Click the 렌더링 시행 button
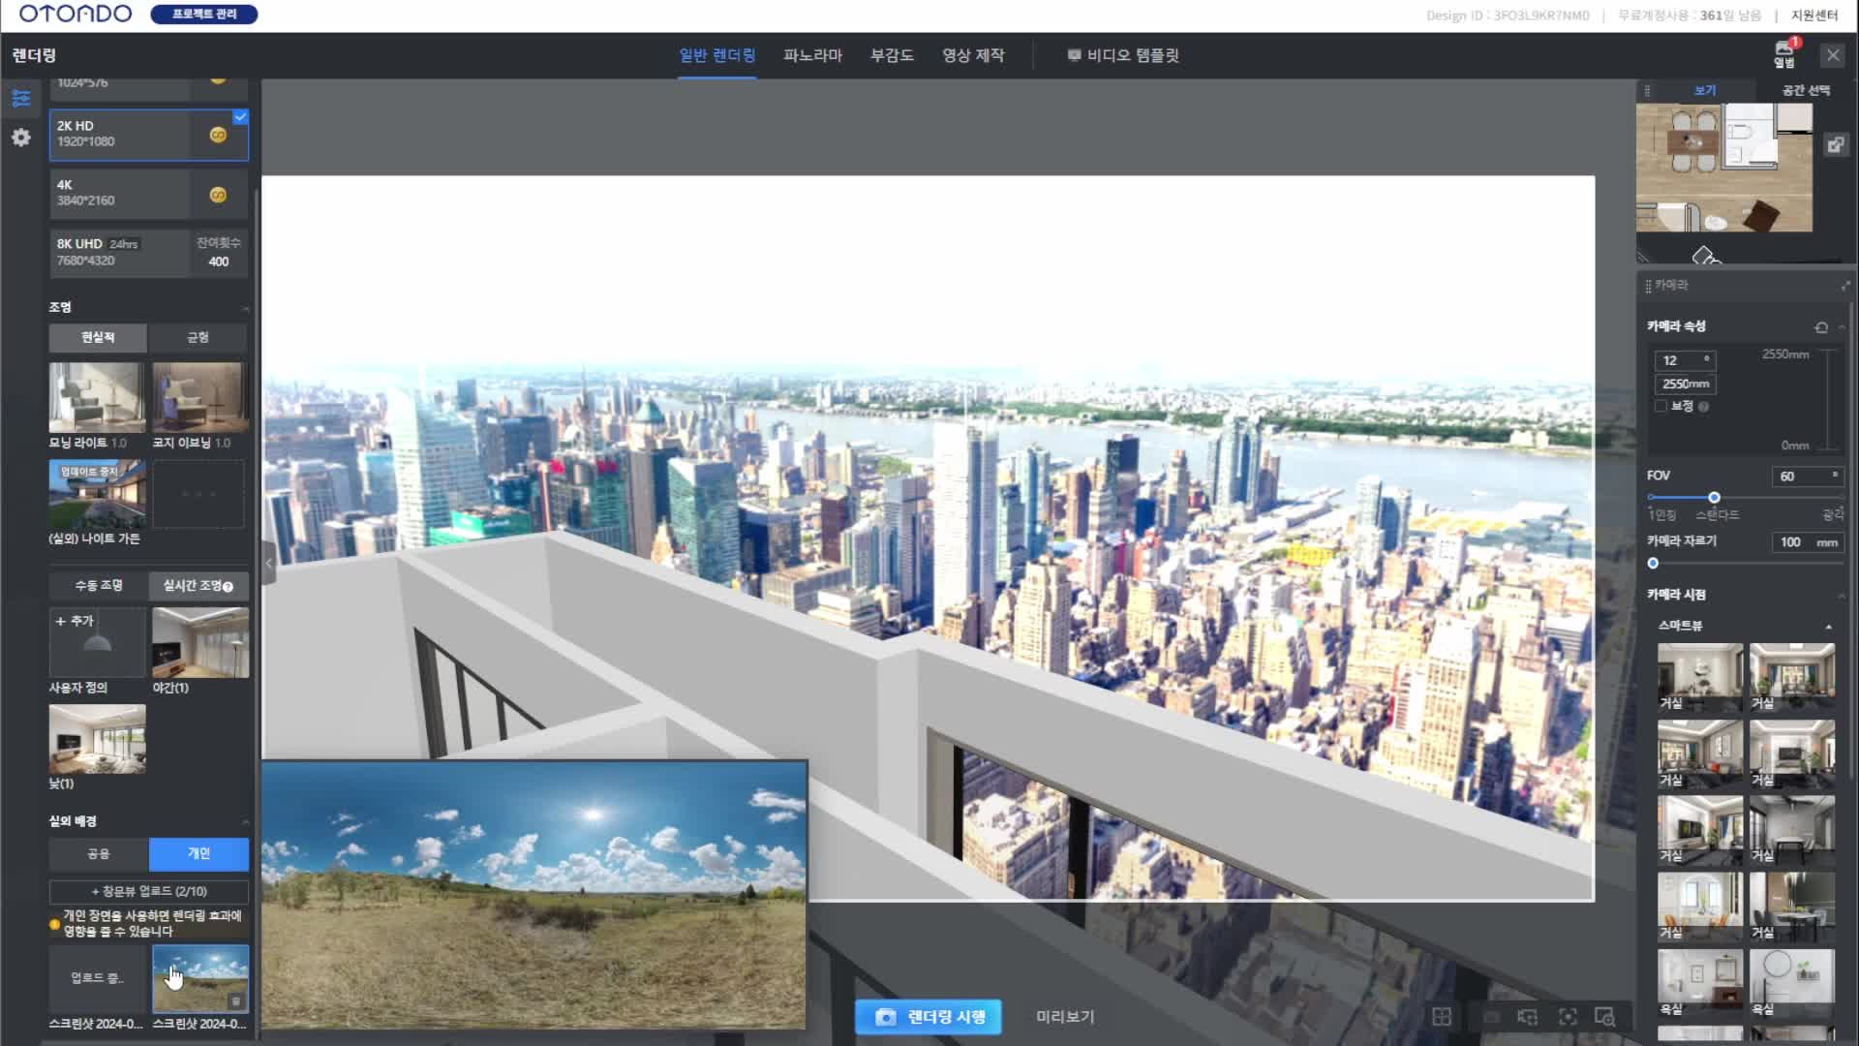The width and height of the screenshot is (1859, 1046). point(929,1017)
